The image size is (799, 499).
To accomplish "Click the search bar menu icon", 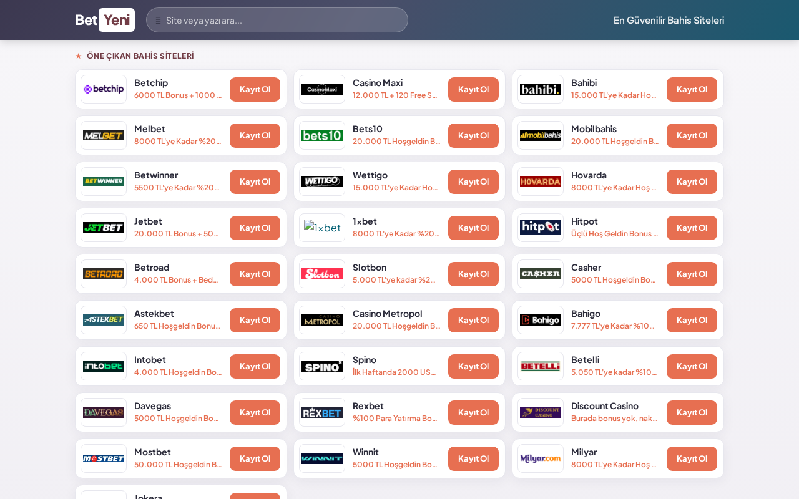I will pos(158,21).
